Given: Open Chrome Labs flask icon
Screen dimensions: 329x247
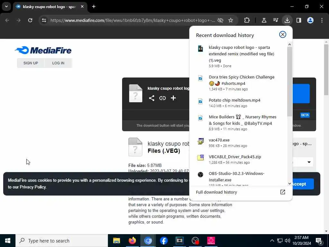Looking at the screenshot, I should tap(264, 20).
